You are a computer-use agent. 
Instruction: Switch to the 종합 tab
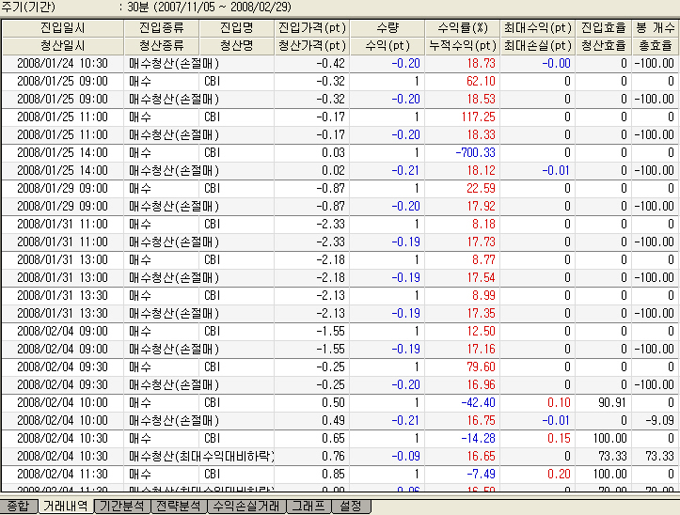point(17,507)
